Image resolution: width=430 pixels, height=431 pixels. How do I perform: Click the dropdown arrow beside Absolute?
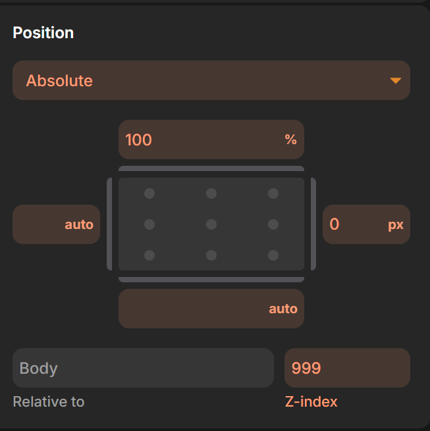pyautogui.click(x=395, y=81)
